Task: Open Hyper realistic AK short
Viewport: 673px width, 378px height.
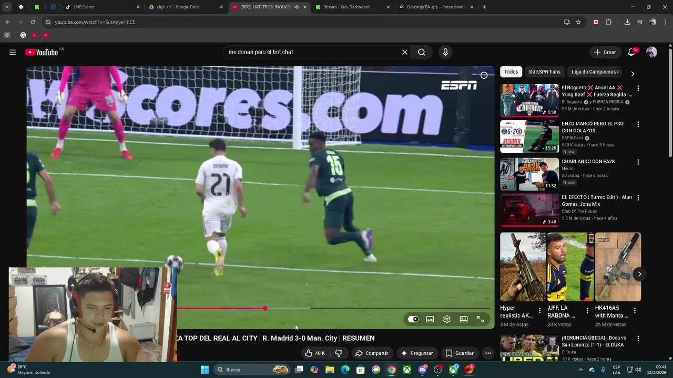Action: coord(523,267)
